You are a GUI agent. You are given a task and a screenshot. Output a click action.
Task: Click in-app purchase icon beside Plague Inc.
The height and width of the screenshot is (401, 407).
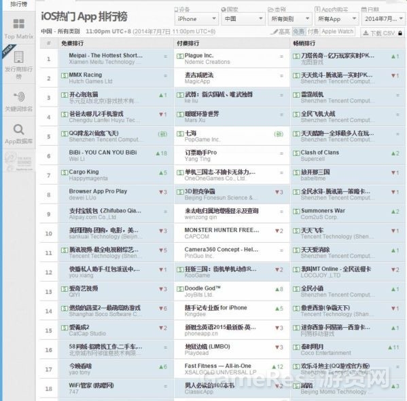(x=180, y=56)
